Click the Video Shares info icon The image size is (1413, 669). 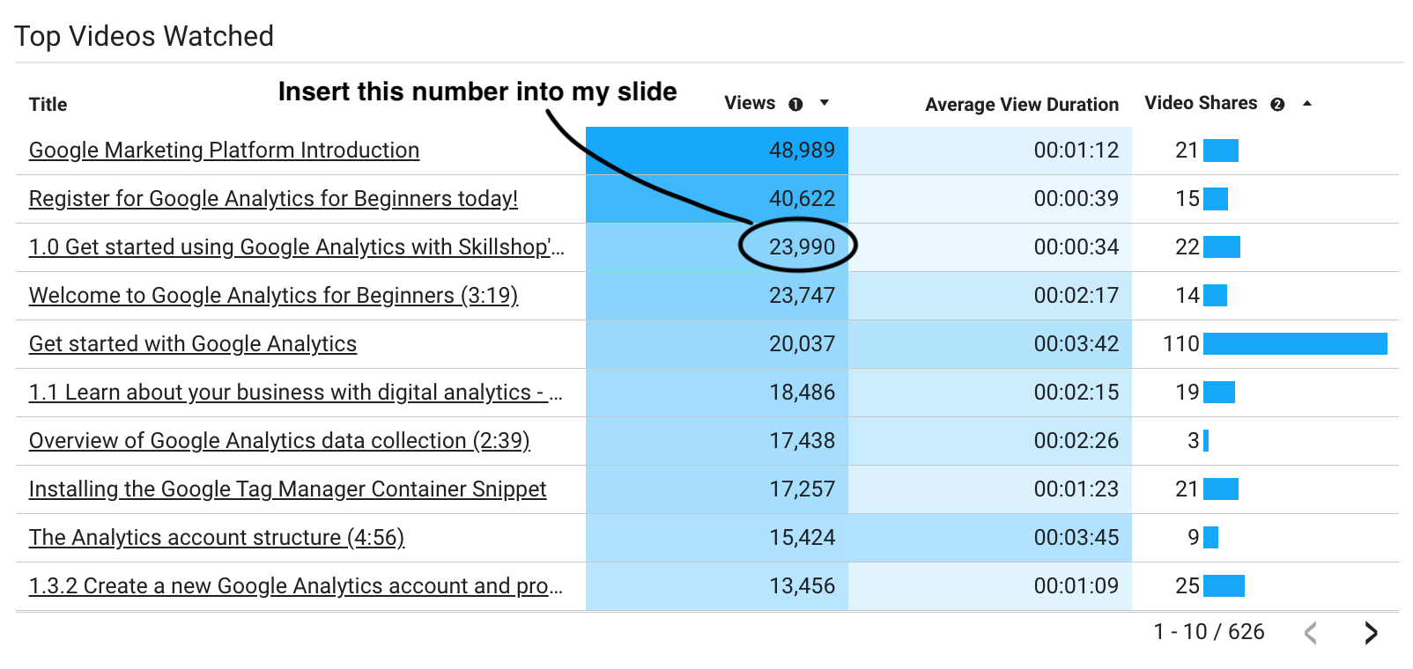(1277, 104)
